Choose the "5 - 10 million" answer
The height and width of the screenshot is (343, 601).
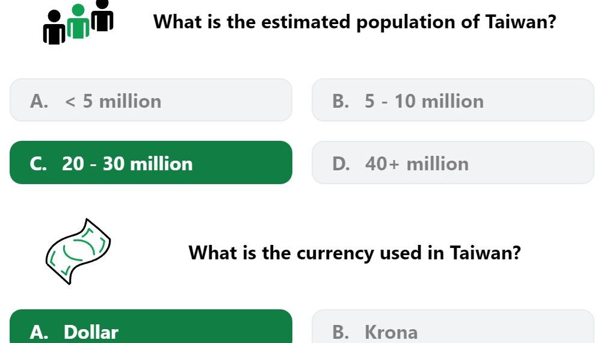click(x=453, y=100)
